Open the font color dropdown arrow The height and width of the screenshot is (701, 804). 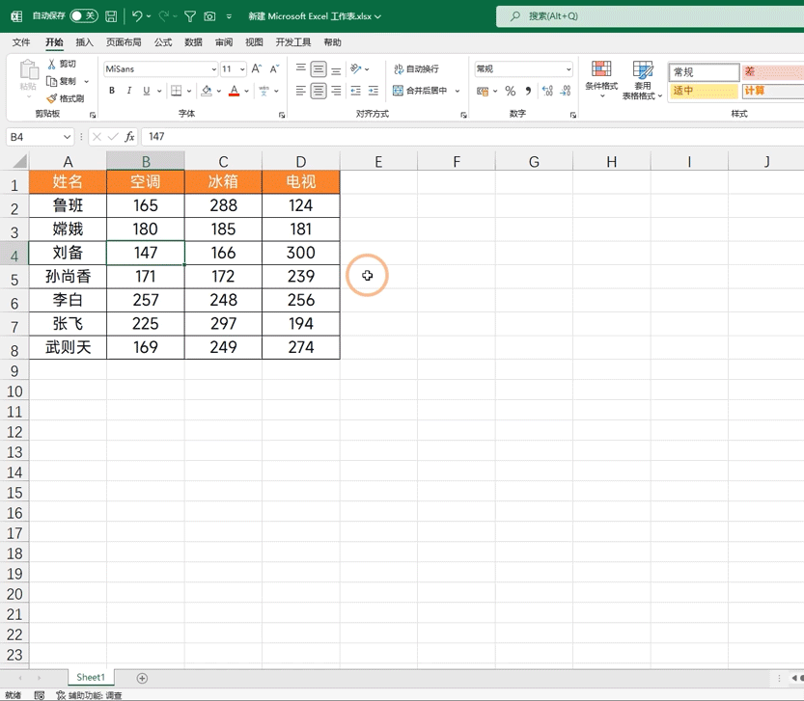247,92
